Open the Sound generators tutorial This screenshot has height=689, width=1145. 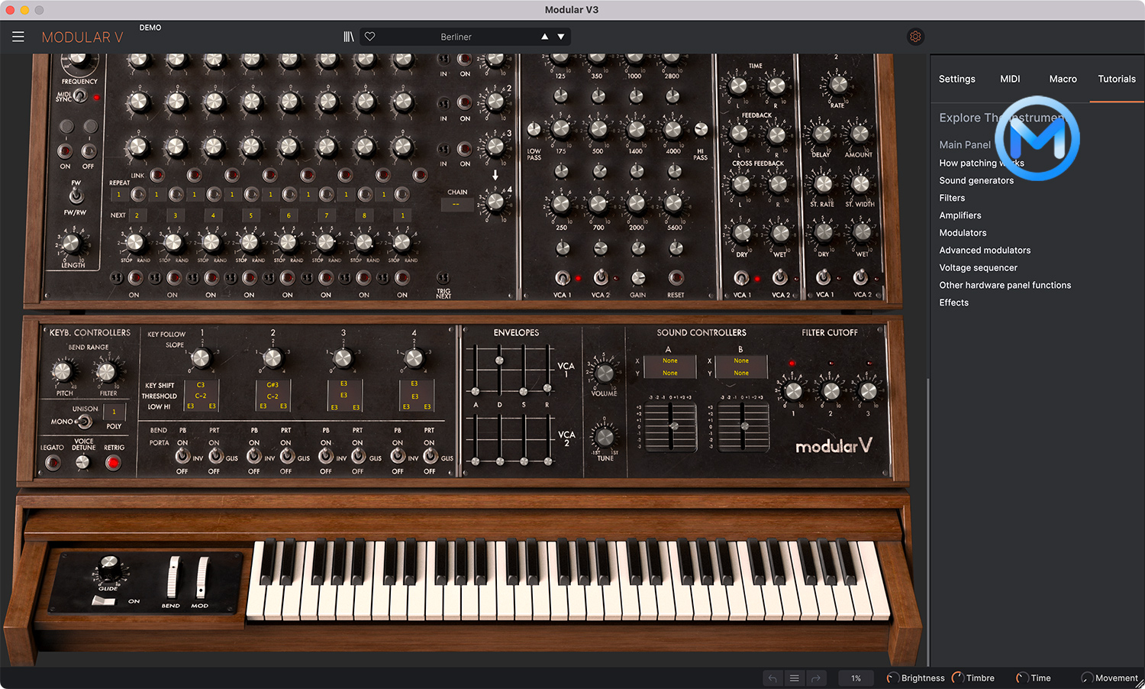coord(976,180)
